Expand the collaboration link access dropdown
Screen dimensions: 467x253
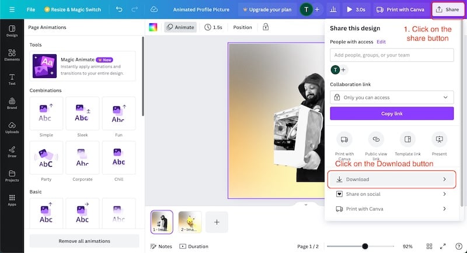[x=392, y=97]
